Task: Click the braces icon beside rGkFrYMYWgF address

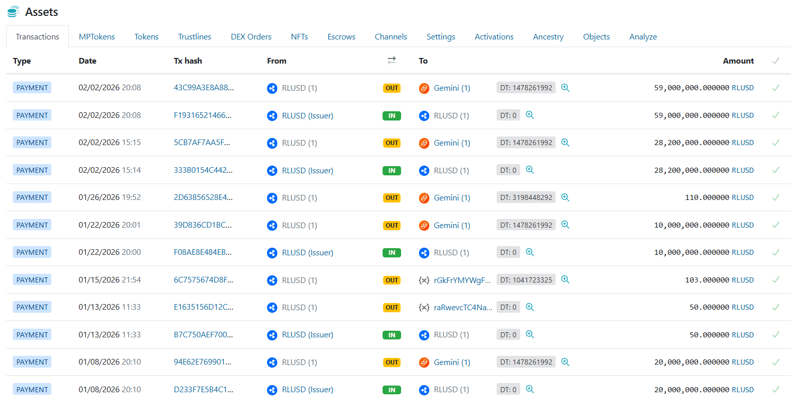Action: (424, 280)
